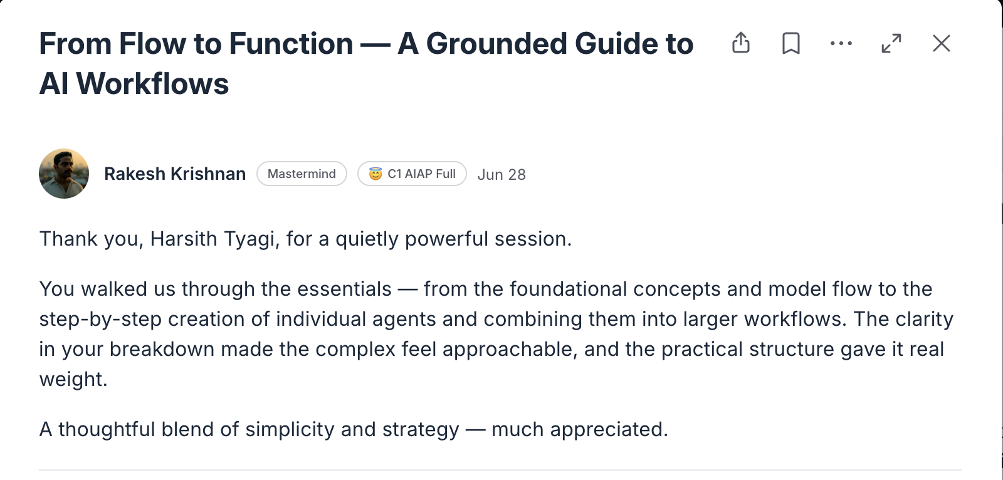1003x480 pixels.
Task: Select the C1 AIAP Full badge
Action: tap(412, 174)
